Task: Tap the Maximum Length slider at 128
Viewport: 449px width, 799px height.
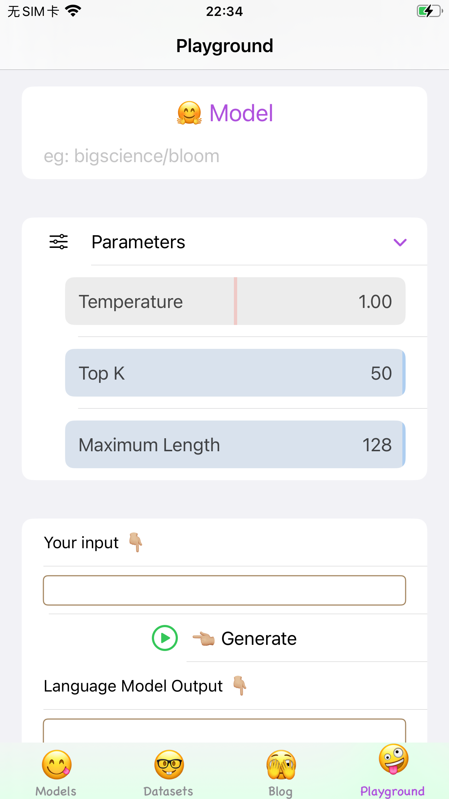Action: point(235,444)
